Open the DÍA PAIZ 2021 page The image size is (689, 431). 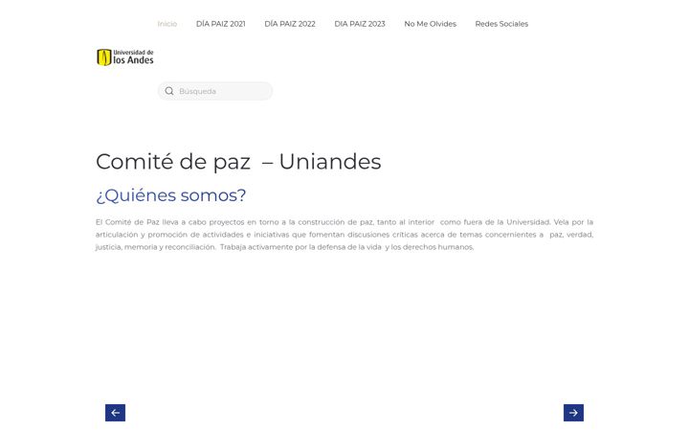click(x=221, y=24)
